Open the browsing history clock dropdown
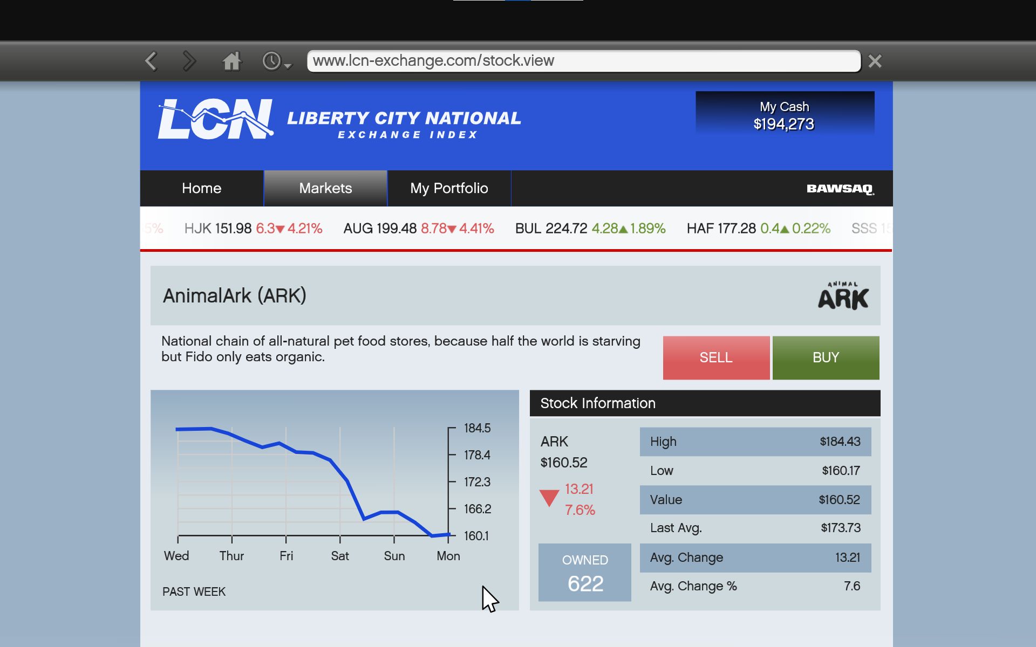Viewport: 1036px width, 647px height. pos(276,61)
